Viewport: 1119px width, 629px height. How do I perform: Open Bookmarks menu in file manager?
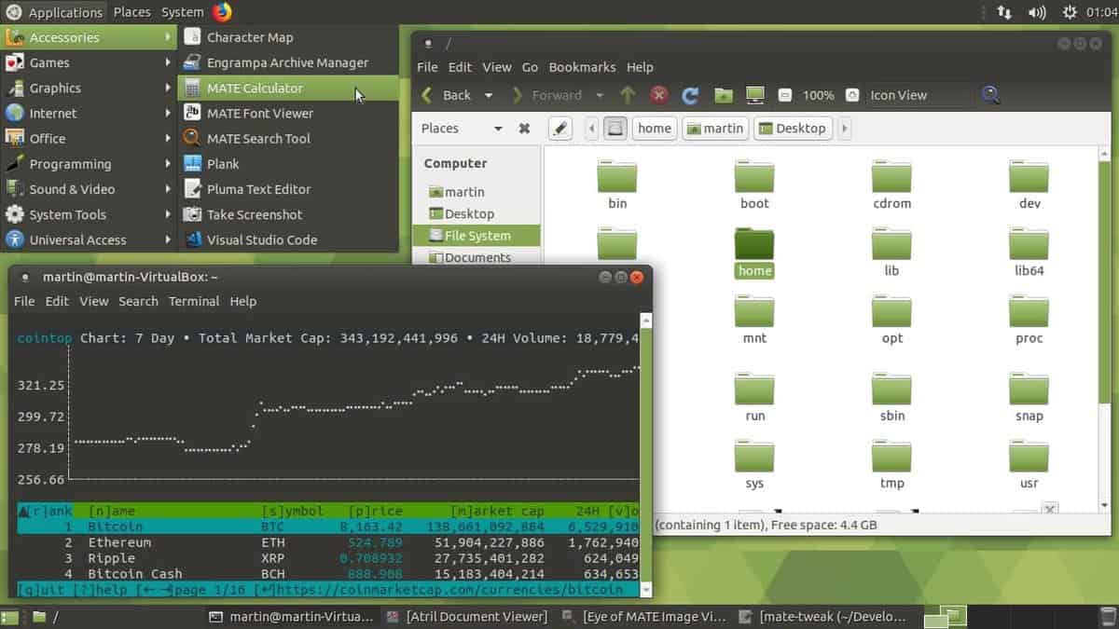(x=582, y=67)
